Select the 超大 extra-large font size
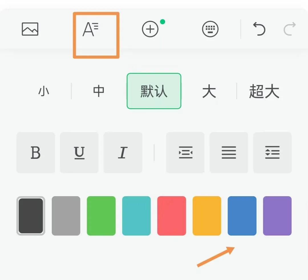The height and width of the screenshot is (280, 308). (264, 91)
